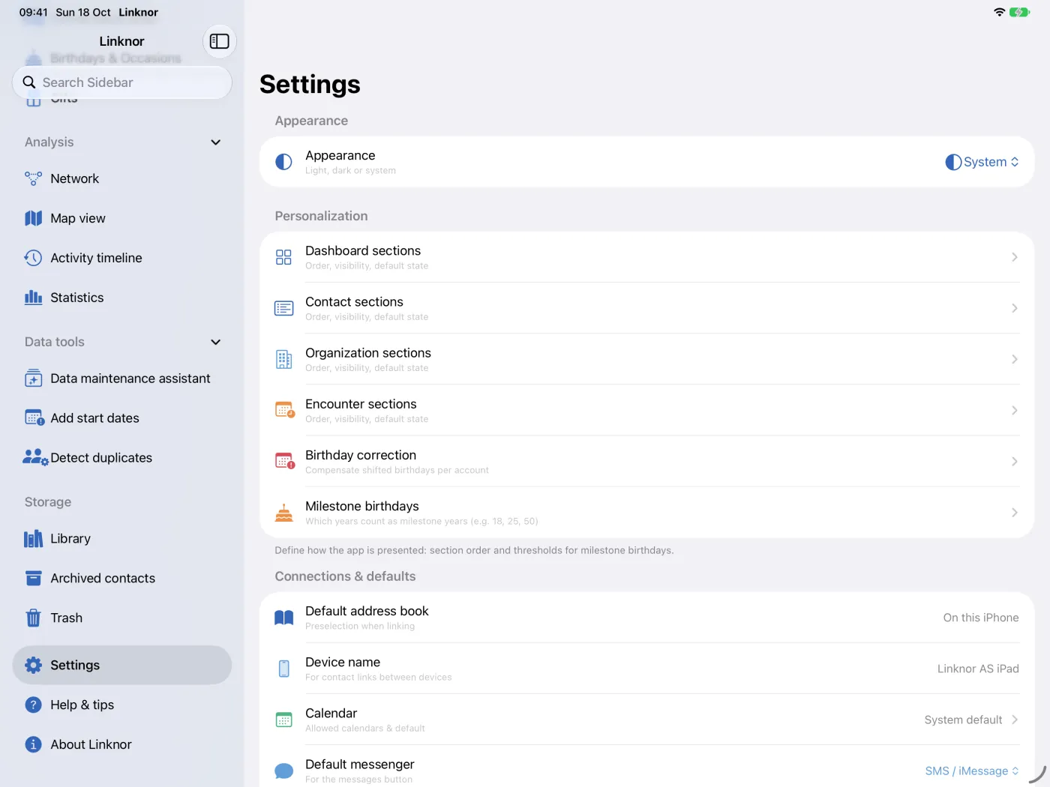Viewport: 1050px width, 787px height.
Task: Click the Map view icon
Action: pyautogui.click(x=33, y=218)
